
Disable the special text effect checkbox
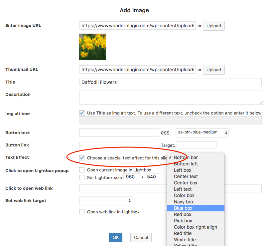(x=82, y=158)
